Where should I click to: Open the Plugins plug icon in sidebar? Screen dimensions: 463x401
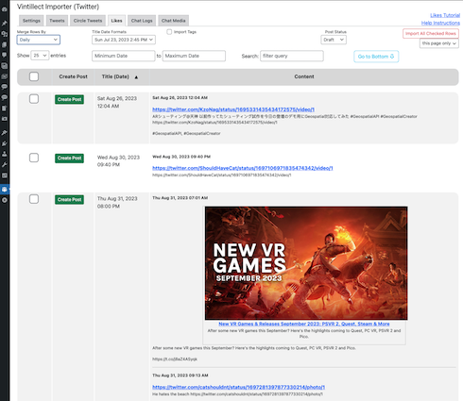point(5,143)
